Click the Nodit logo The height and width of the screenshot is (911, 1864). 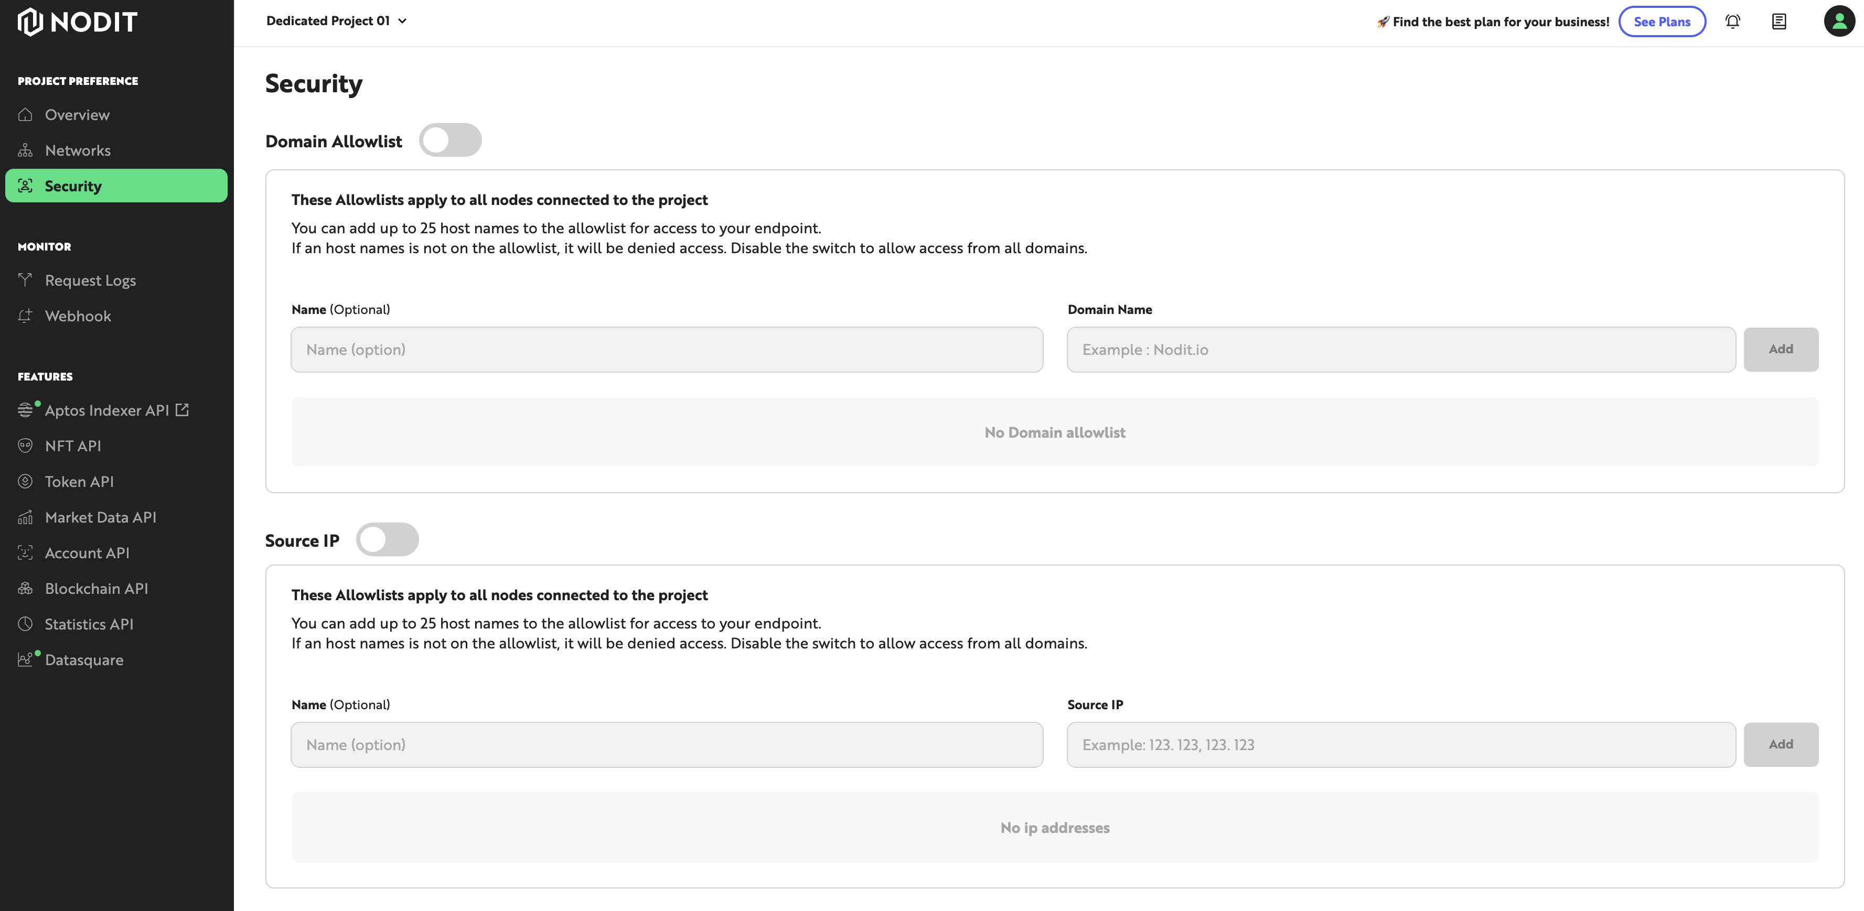coord(78,21)
